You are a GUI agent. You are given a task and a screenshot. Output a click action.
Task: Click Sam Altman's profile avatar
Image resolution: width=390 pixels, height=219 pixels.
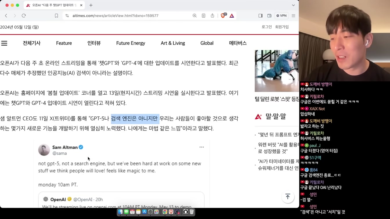(x=44, y=150)
